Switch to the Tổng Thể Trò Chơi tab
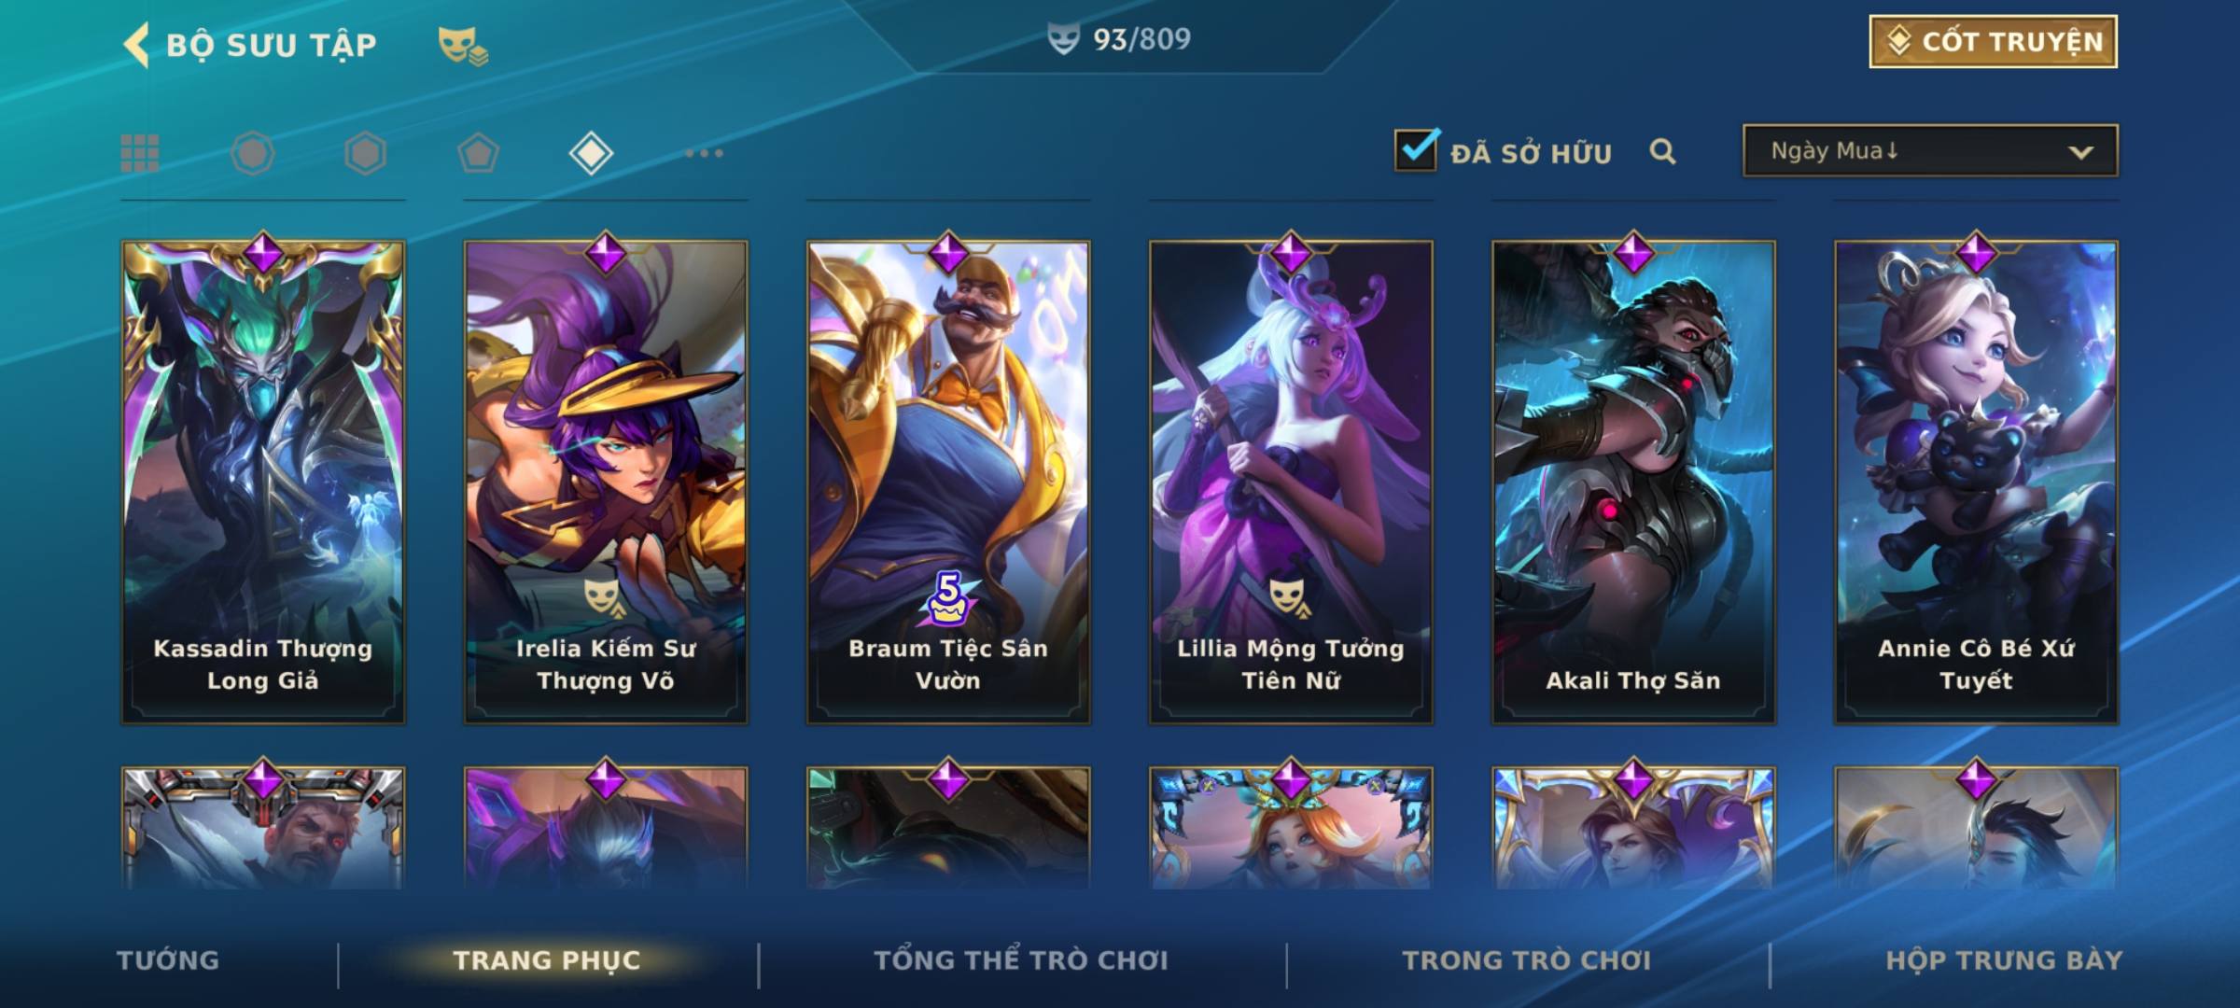 coord(1021,960)
